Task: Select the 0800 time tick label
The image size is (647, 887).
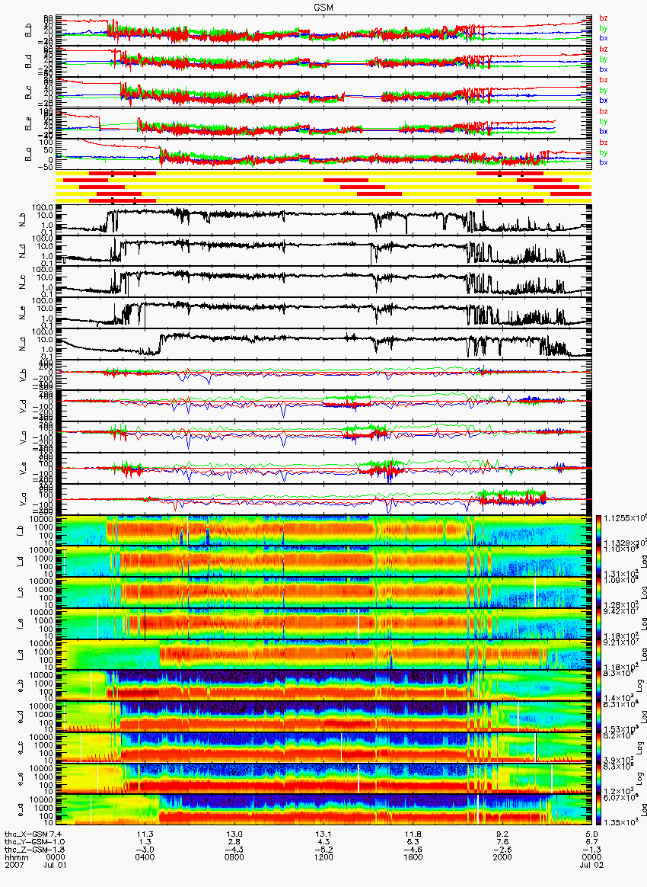Action: (x=234, y=857)
